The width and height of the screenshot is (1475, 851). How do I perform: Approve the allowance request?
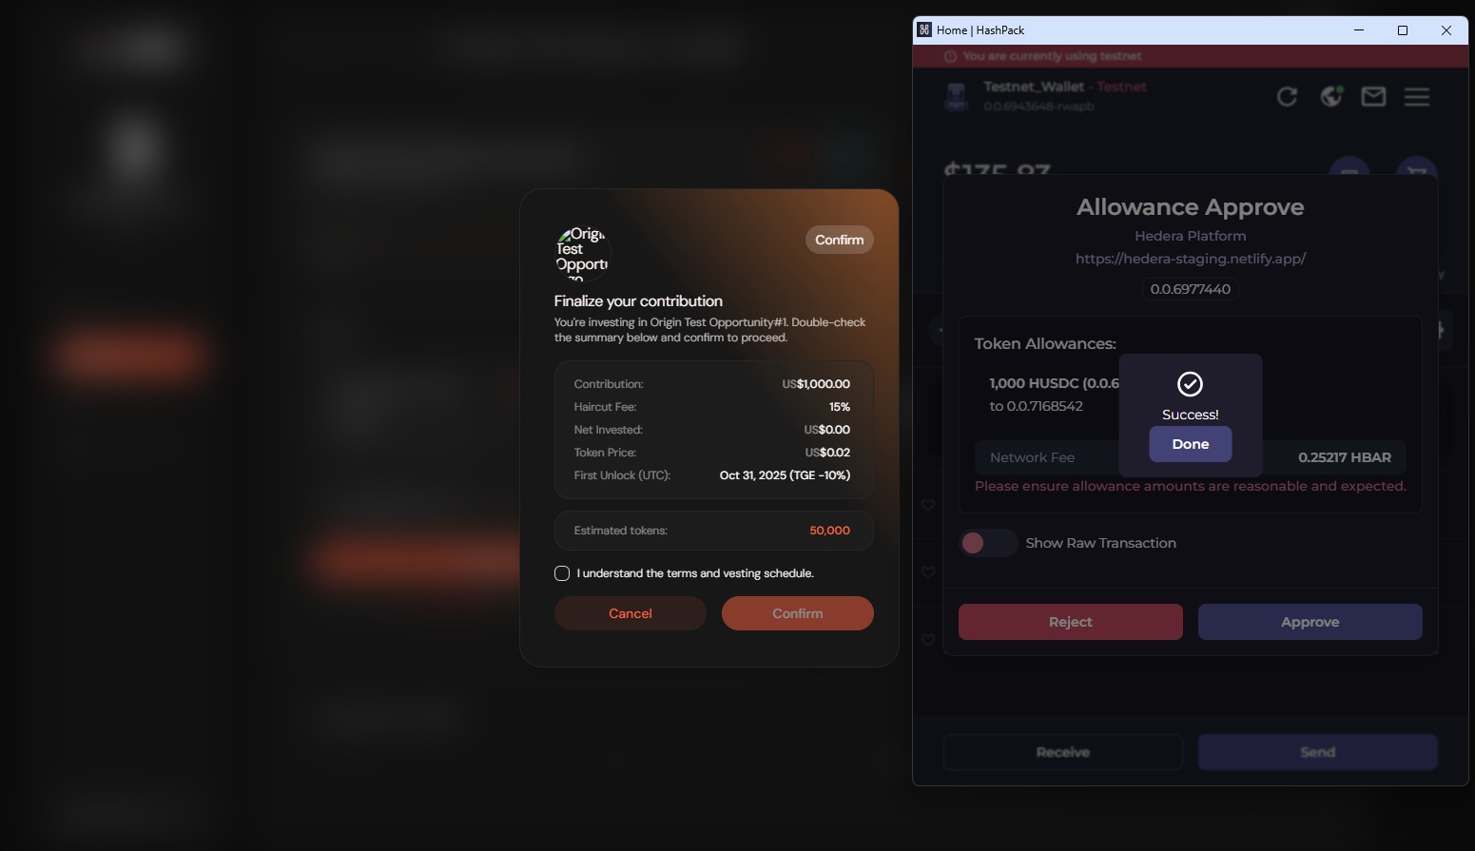click(1310, 622)
